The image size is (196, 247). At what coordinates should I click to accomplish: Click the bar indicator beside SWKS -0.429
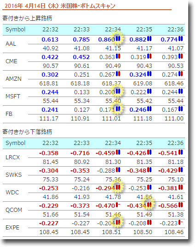pos(181,170)
